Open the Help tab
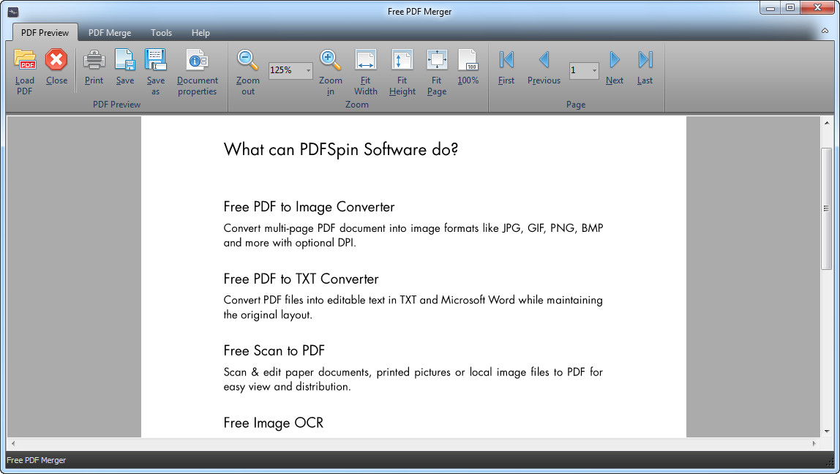The width and height of the screenshot is (840, 474). [201, 33]
